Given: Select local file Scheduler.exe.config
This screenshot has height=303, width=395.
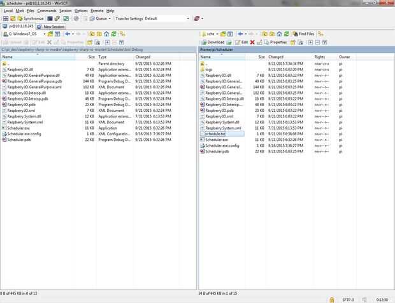Looking at the screenshot, I should tap(24, 134).
